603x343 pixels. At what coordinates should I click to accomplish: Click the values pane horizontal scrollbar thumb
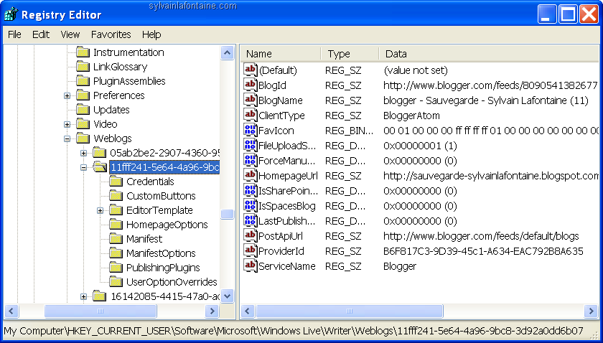coord(349,311)
